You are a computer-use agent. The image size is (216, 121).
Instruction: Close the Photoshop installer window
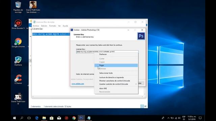[142, 30]
